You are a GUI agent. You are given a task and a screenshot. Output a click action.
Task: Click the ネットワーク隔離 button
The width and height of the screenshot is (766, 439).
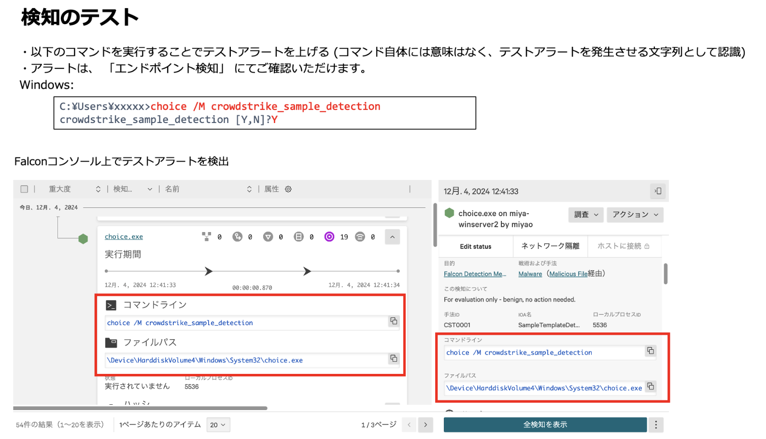550,247
